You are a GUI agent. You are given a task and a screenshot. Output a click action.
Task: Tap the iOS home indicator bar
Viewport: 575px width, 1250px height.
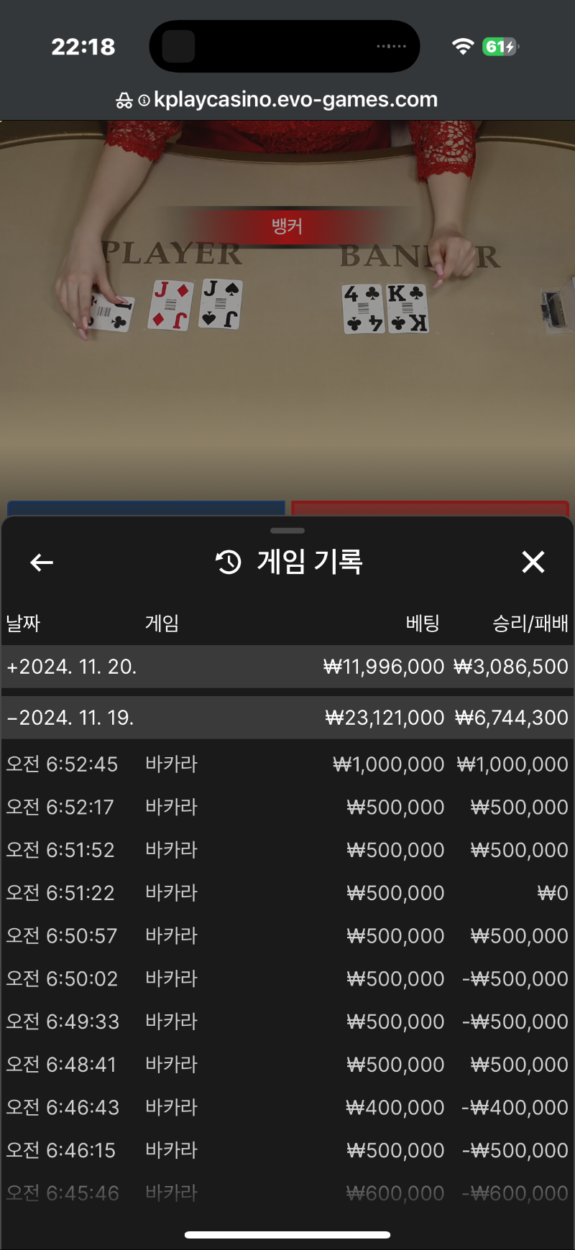(x=287, y=1235)
